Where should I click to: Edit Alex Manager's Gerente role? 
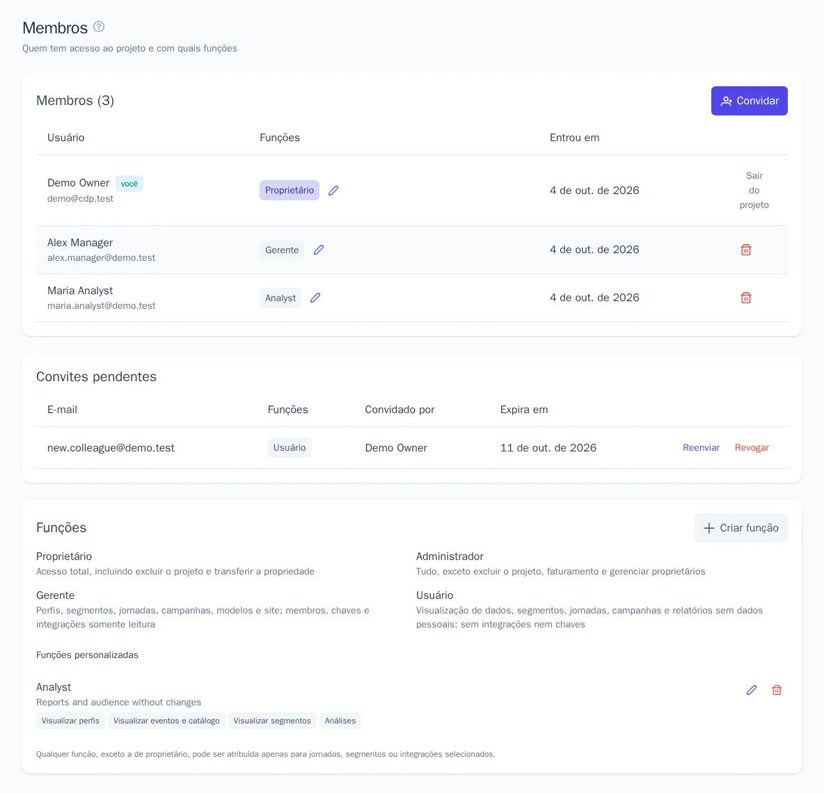click(319, 250)
